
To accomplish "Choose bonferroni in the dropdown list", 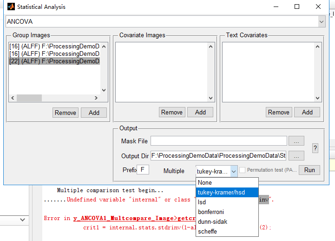I will pyautogui.click(x=227, y=212).
